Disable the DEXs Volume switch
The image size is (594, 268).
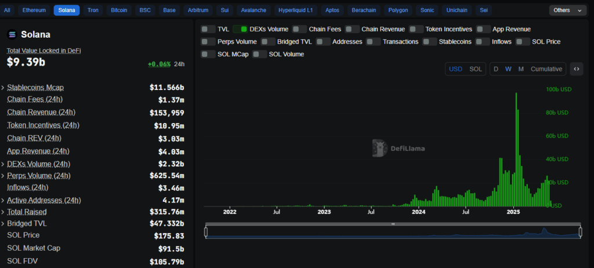[x=240, y=29]
